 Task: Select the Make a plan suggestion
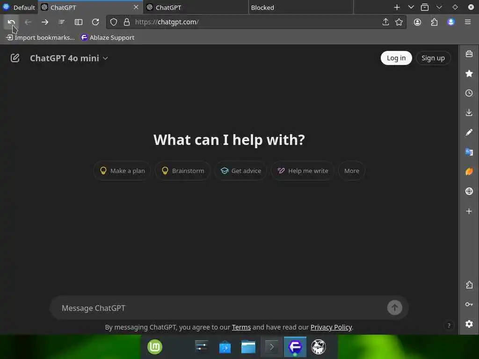(x=122, y=171)
